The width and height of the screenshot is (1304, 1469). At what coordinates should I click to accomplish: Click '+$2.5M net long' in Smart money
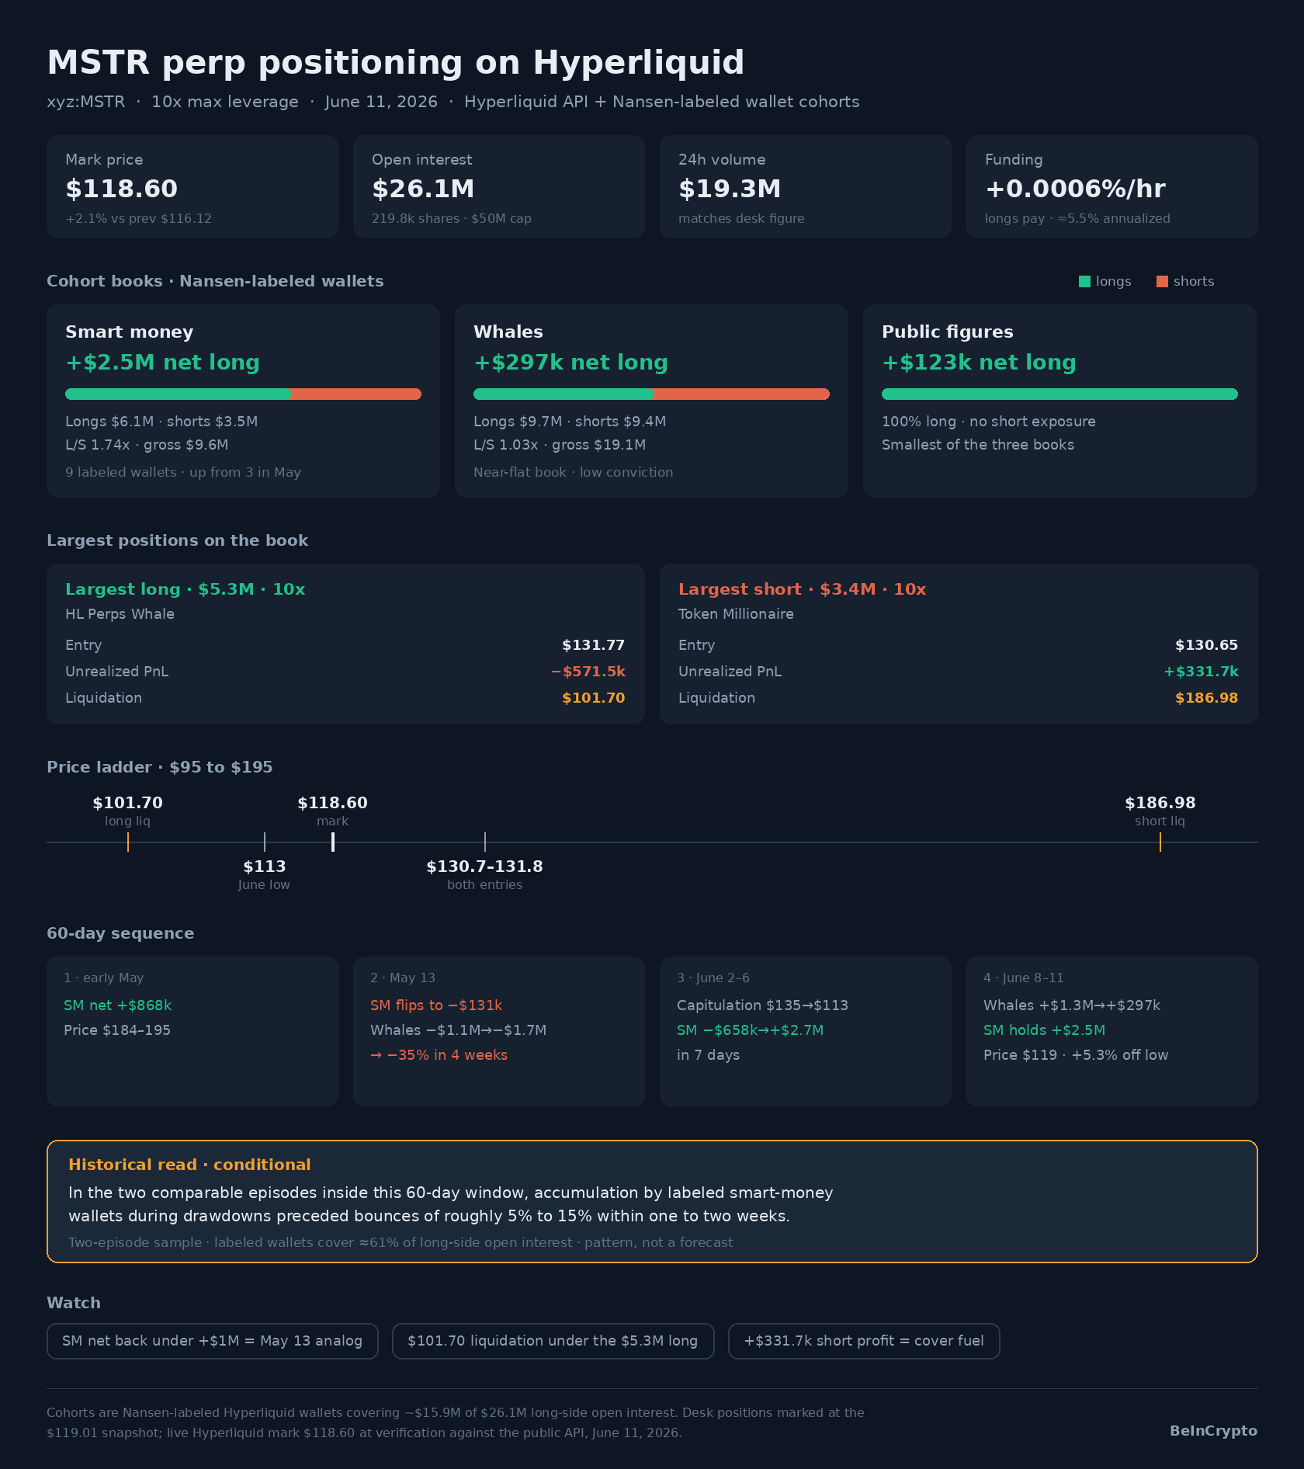162,363
